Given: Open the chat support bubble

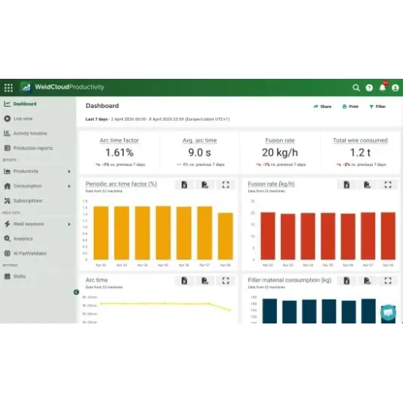Looking at the screenshot, I should [x=388, y=312].
